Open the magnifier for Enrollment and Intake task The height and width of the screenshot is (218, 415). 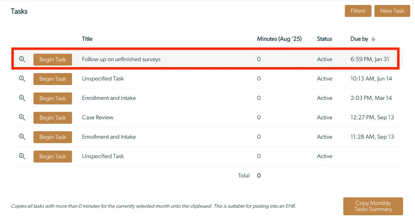[x=22, y=98]
